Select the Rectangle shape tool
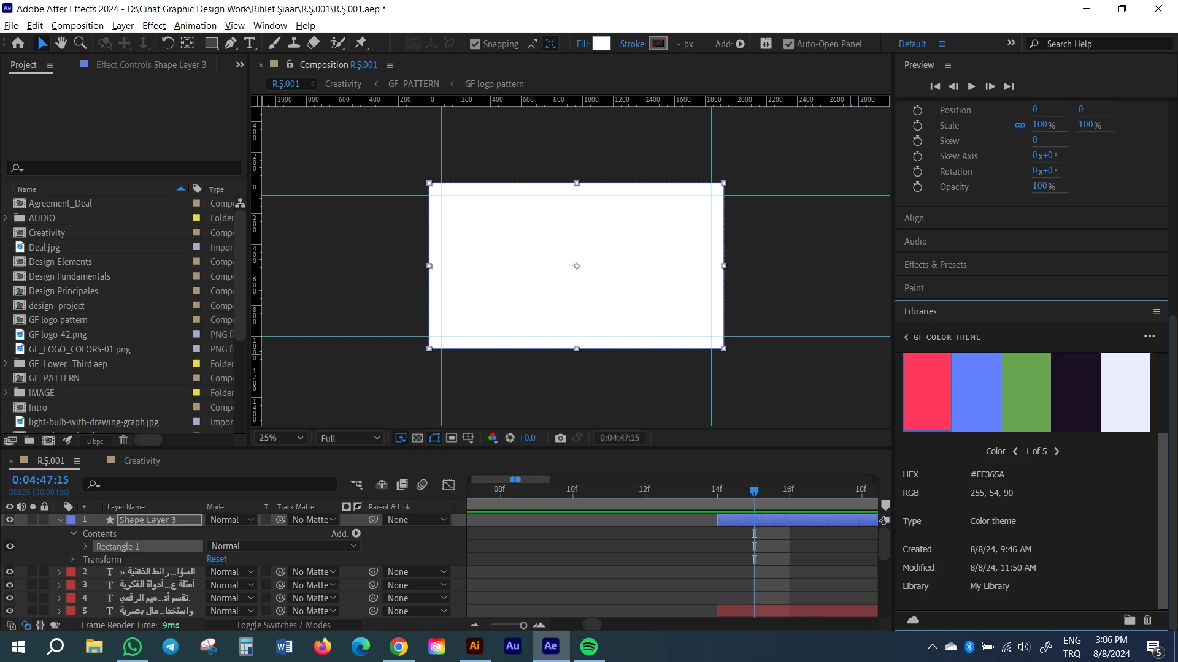Viewport: 1178px width, 662px height. 211,44
